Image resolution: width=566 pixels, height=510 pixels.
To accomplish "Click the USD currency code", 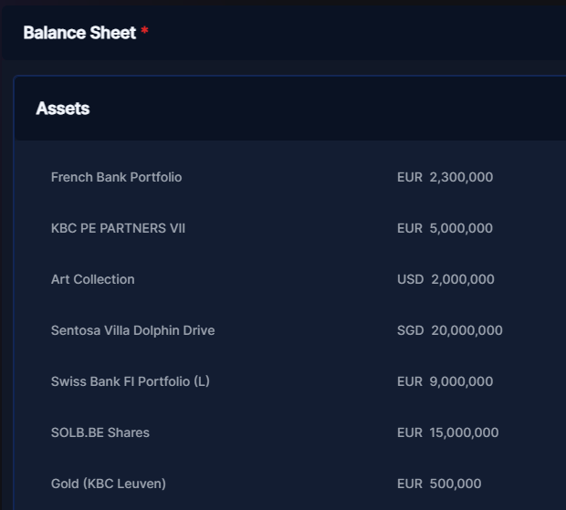I will pyautogui.click(x=411, y=279).
